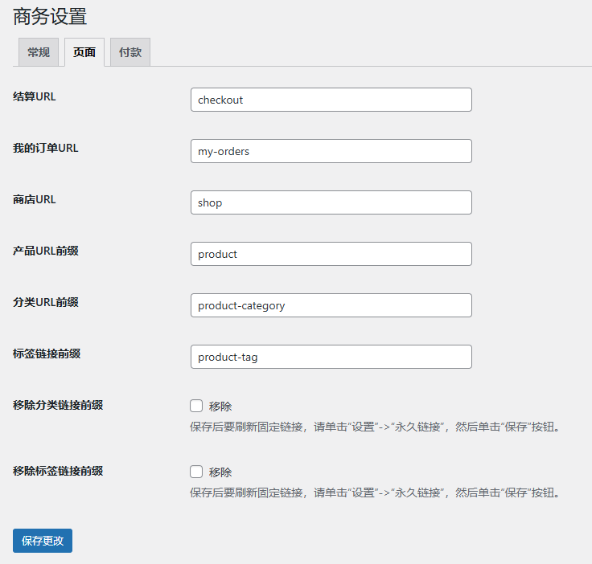Click the 分类URL前缀 label text
Screen dimensions: 592x564
[x=46, y=302]
